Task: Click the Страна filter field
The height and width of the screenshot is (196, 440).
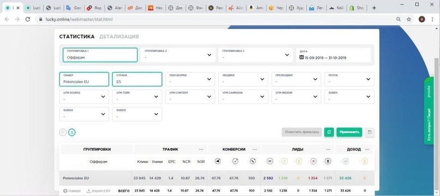Action: [137, 79]
